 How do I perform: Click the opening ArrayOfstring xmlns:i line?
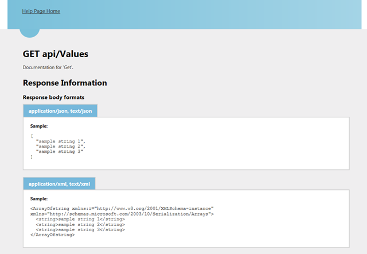pos(122,208)
